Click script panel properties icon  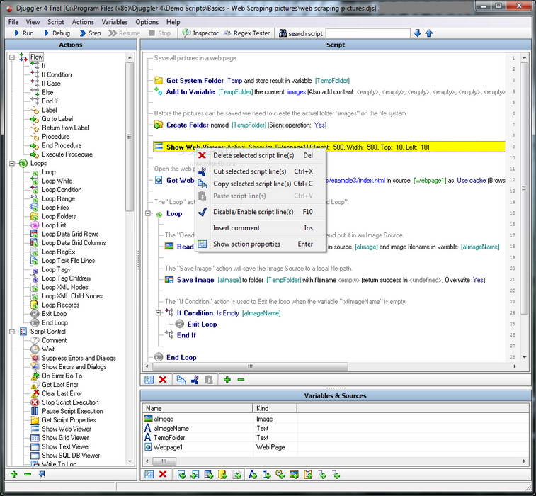(x=149, y=380)
